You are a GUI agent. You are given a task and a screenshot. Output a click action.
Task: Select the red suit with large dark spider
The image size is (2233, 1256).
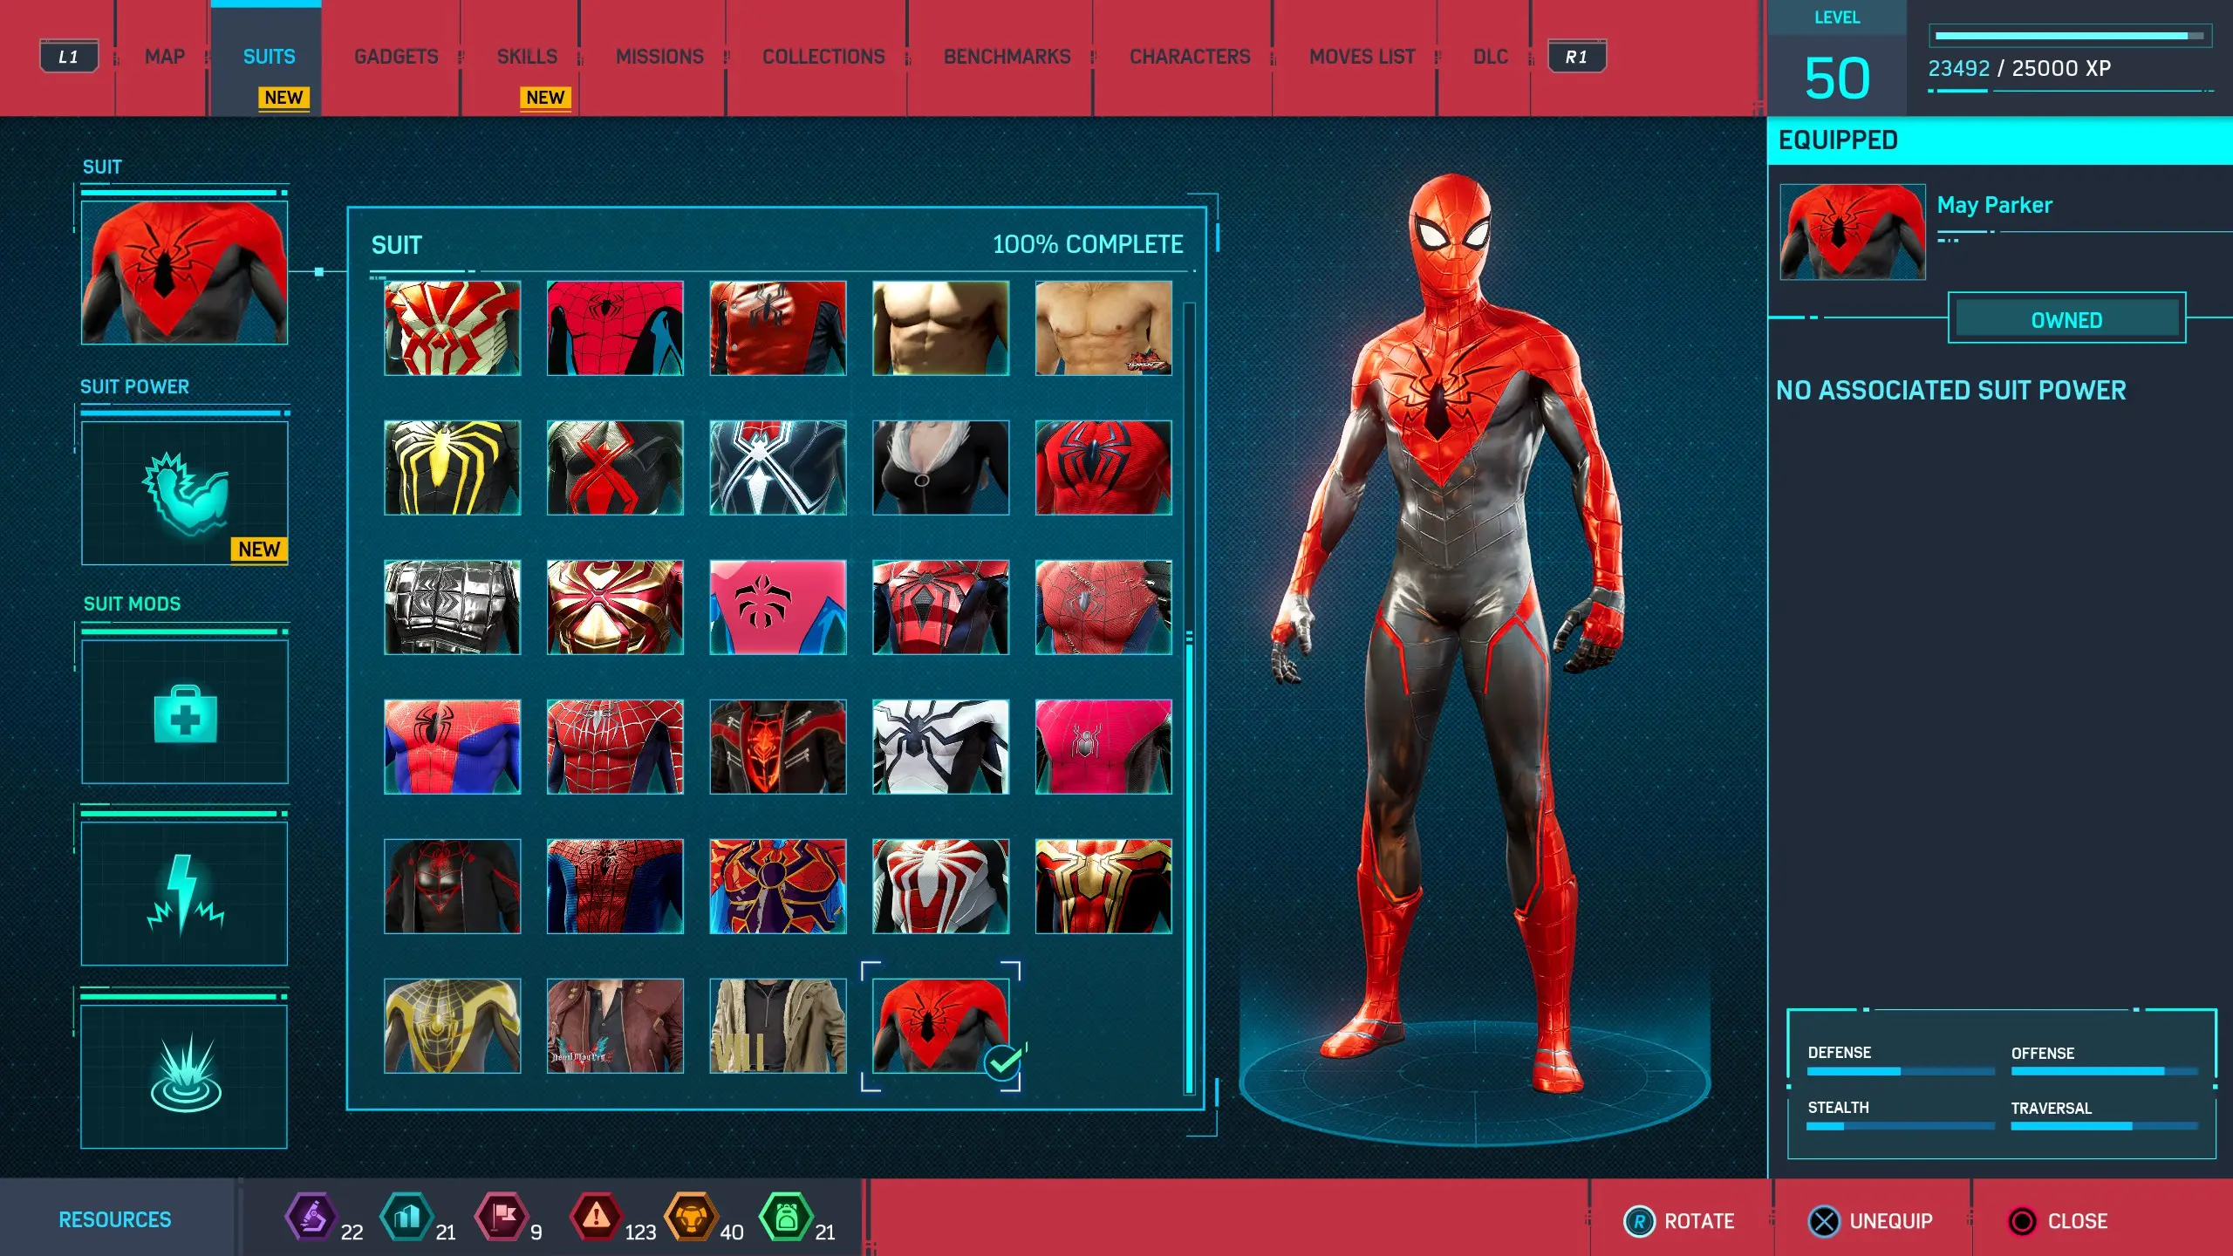(x=1103, y=468)
